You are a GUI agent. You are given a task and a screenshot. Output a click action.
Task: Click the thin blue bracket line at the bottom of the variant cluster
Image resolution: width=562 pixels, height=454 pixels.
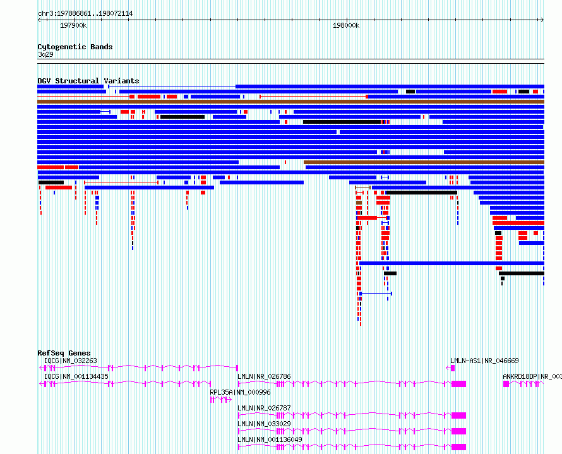click(376, 294)
